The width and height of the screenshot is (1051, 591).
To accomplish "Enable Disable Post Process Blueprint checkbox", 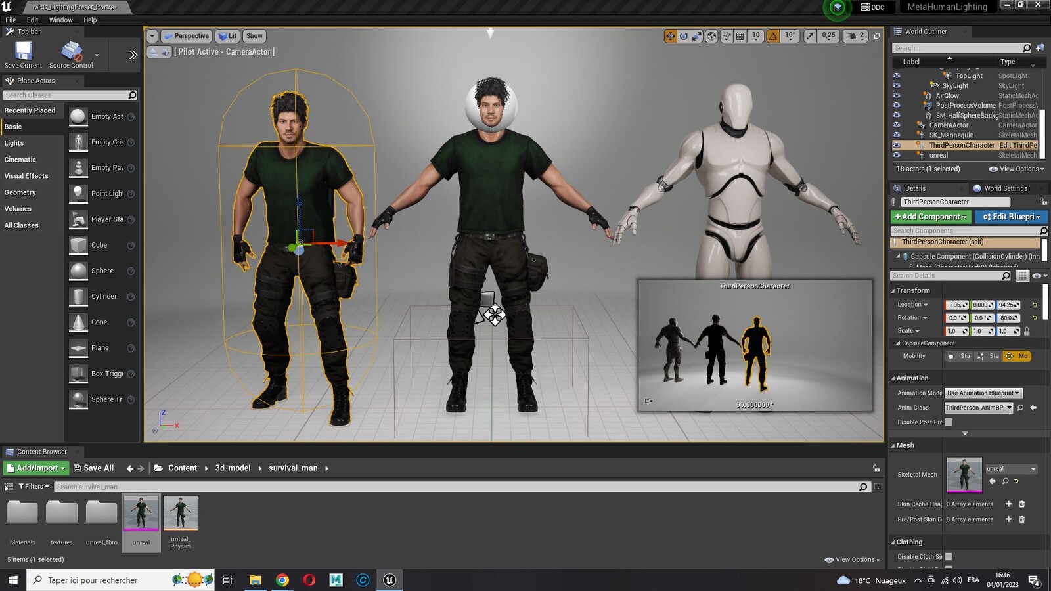I will point(949,422).
